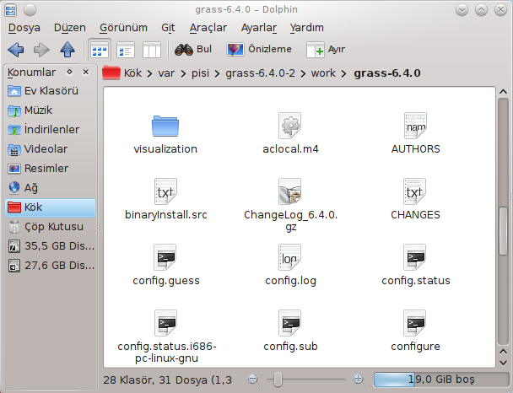
Task: Click the zoom in magnifier icon
Action: 359,380
